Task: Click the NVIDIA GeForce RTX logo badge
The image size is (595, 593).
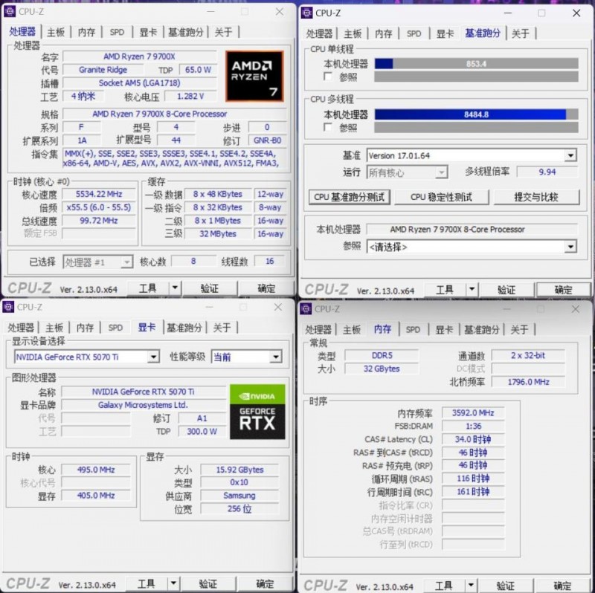Action: click(x=257, y=412)
